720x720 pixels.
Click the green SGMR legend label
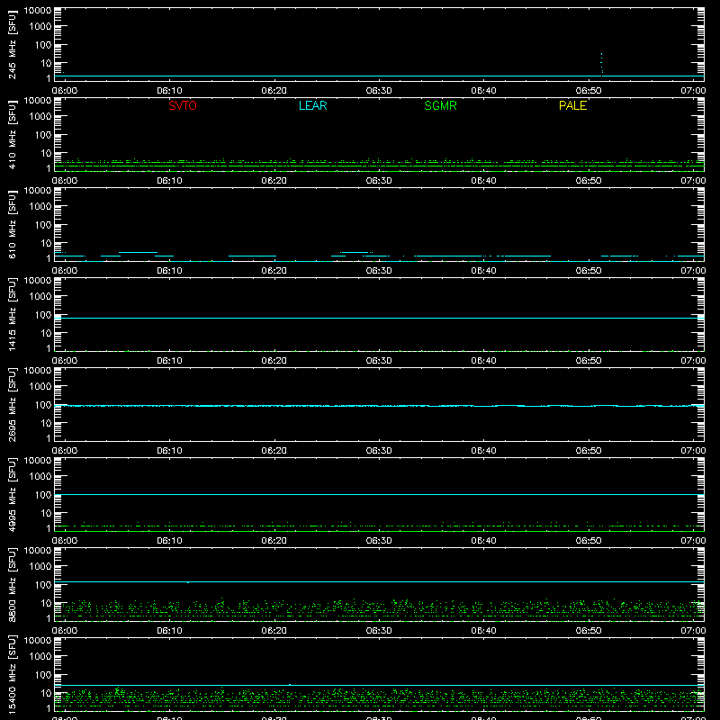(440, 105)
